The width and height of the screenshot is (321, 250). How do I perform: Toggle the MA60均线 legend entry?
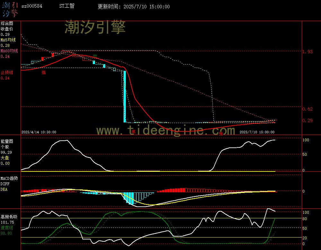(x=10, y=51)
